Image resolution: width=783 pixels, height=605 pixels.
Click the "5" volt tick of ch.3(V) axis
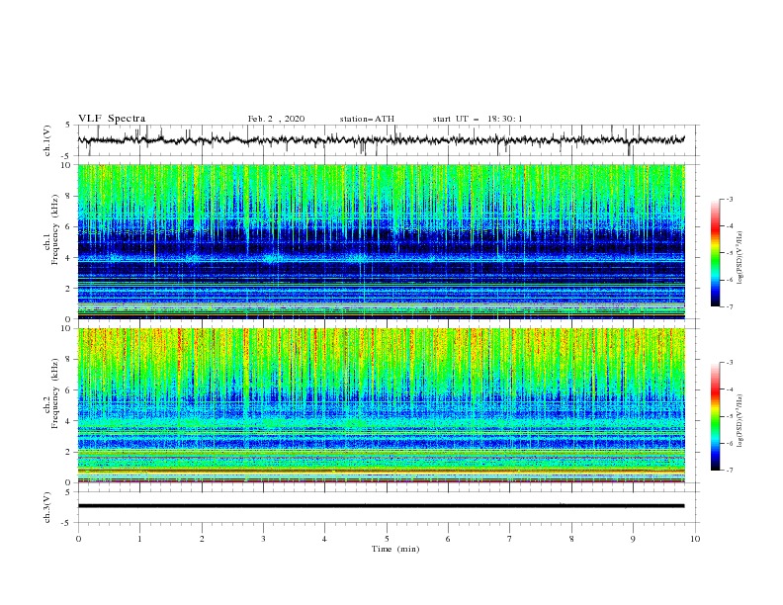click(x=68, y=492)
